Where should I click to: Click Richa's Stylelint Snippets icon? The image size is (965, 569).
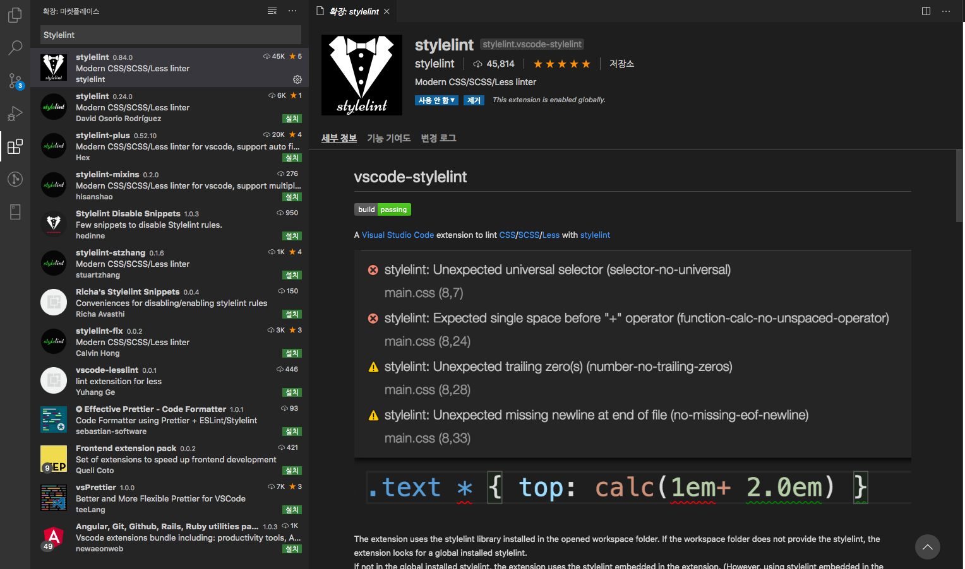tap(54, 302)
